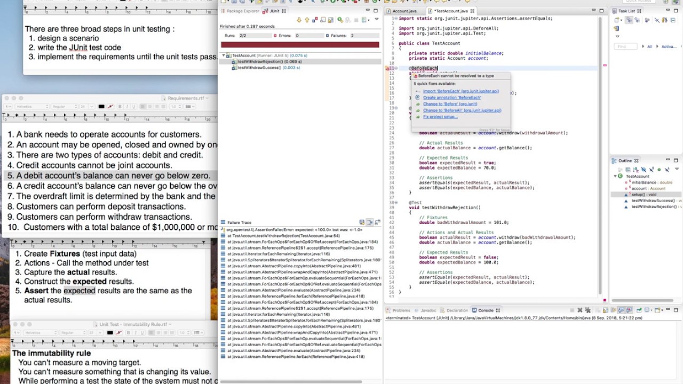Toggle Italic in Requirements.rtf toolbar
This screenshot has width=683, height=384.
click(127, 107)
